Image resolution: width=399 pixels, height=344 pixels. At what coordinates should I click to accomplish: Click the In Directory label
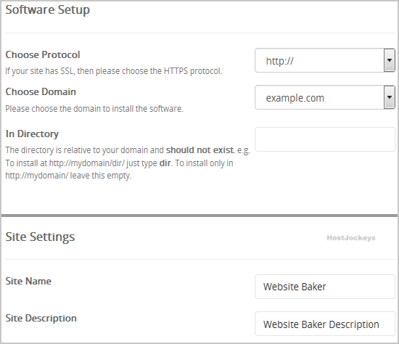[32, 134]
